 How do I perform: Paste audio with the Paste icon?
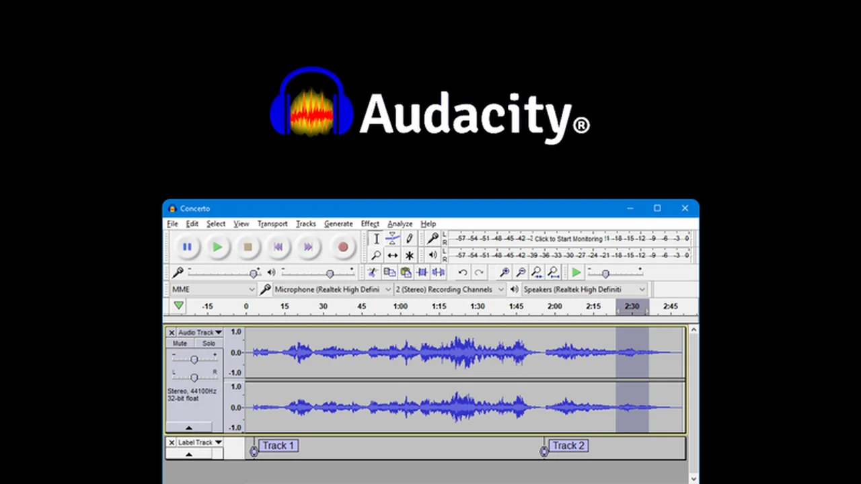406,272
